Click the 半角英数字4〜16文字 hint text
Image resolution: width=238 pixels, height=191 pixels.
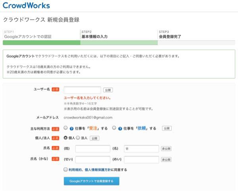pyautogui.click(x=80, y=103)
